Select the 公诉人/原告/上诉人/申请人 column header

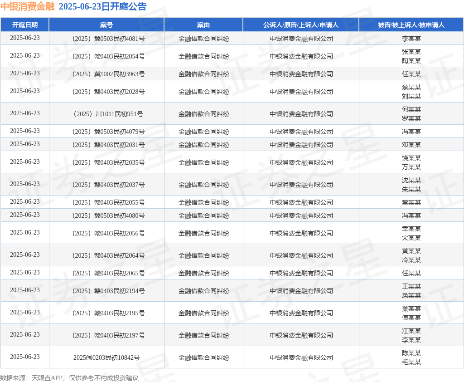pyautogui.click(x=301, y=25)
